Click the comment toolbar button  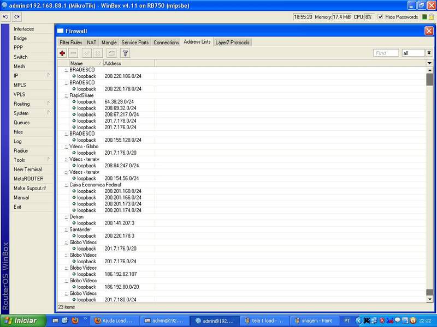[111, 53]
